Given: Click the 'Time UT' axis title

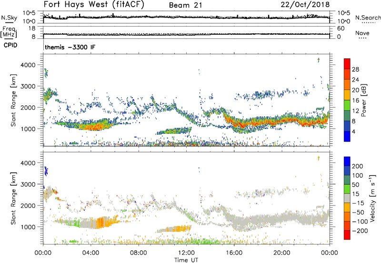Looking at the screenshot, I should click(186, 260).
